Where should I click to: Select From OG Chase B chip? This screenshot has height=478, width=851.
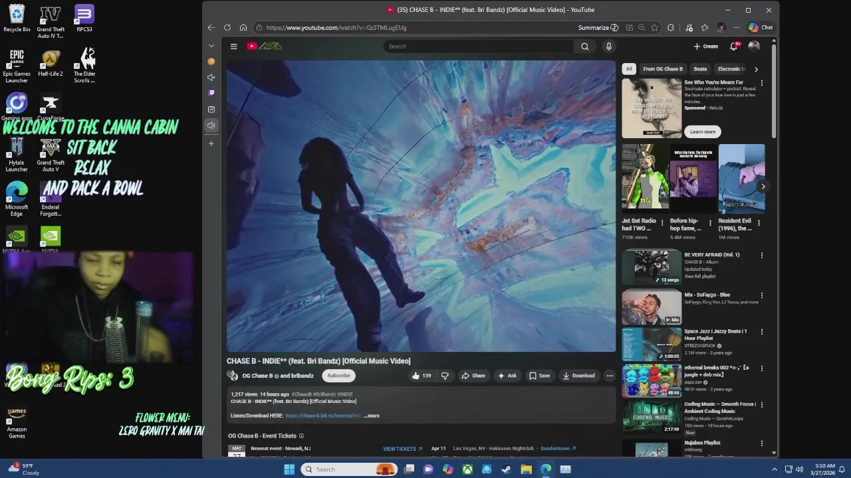663,69
